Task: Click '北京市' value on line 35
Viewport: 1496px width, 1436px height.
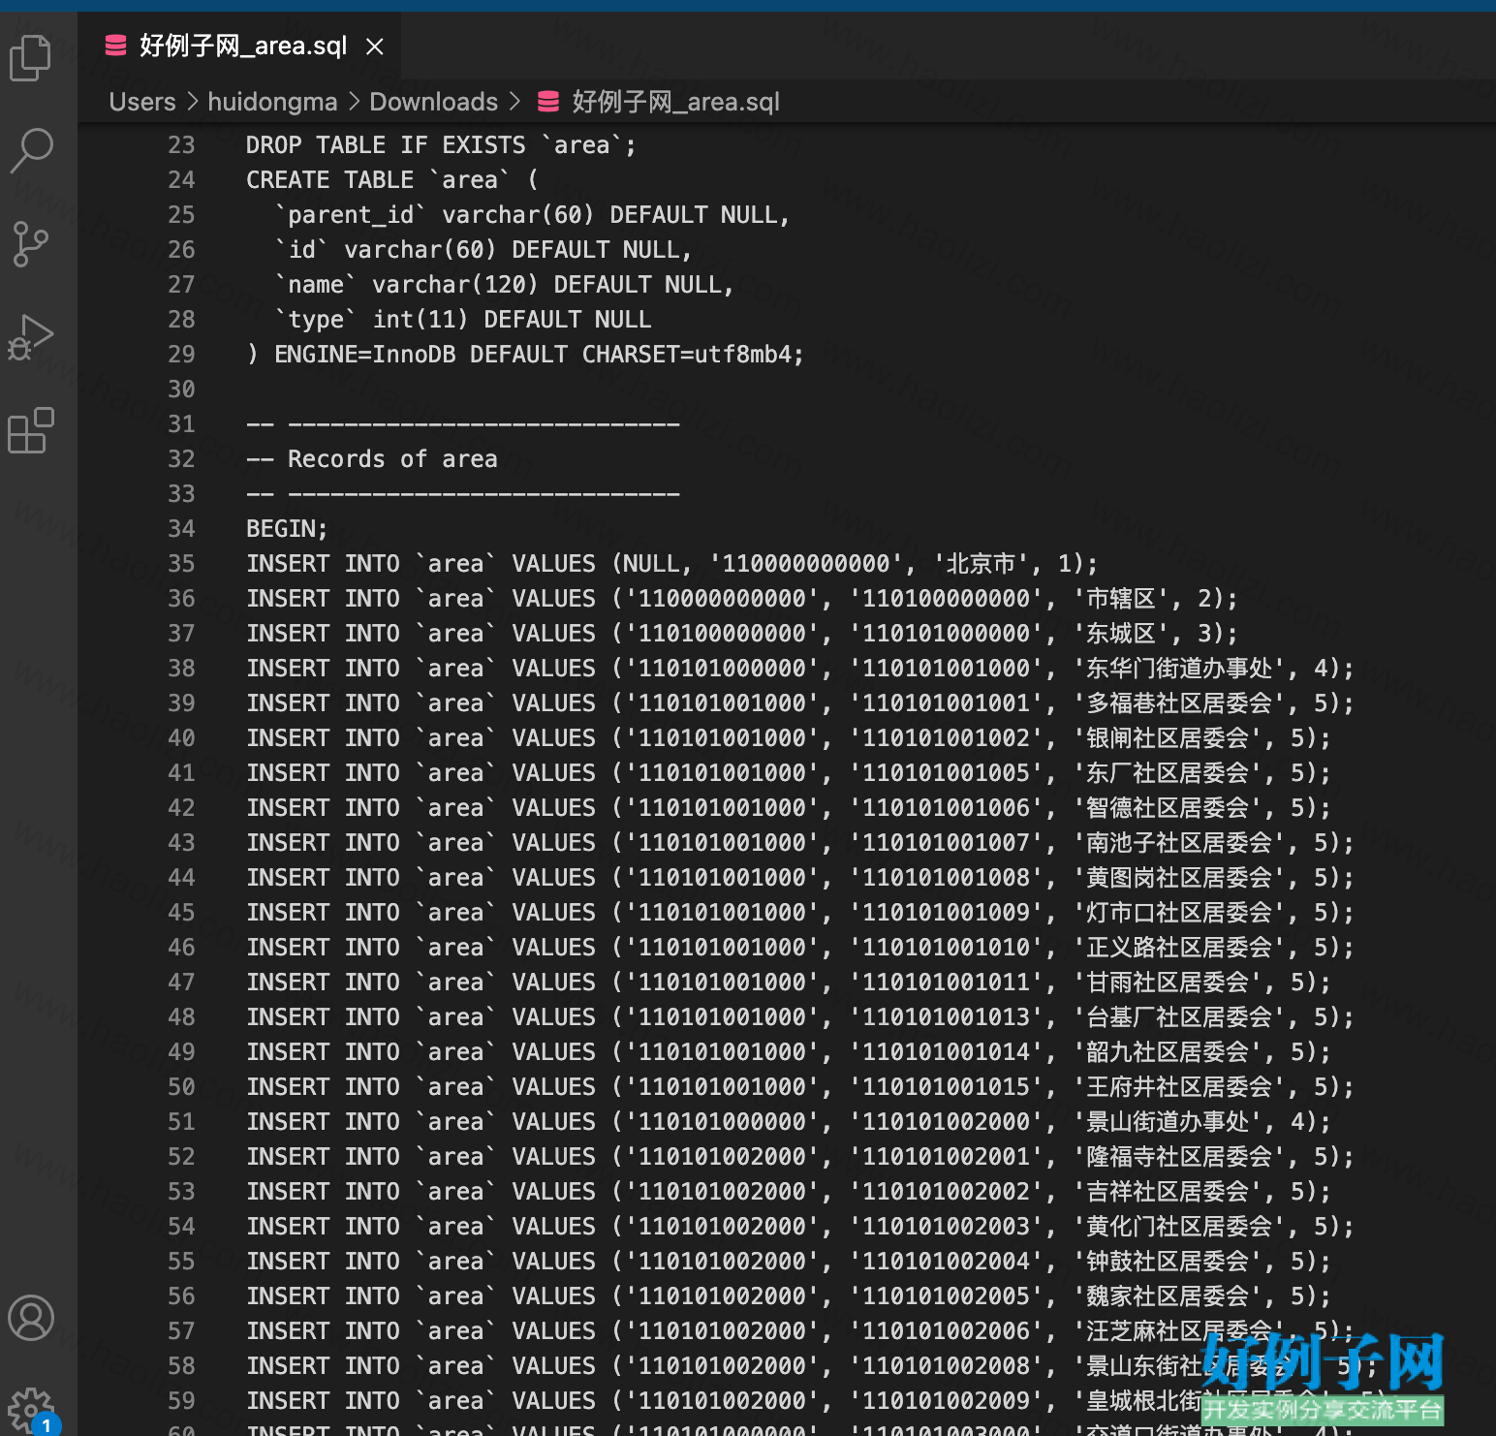Action: (x=981, y=564)
